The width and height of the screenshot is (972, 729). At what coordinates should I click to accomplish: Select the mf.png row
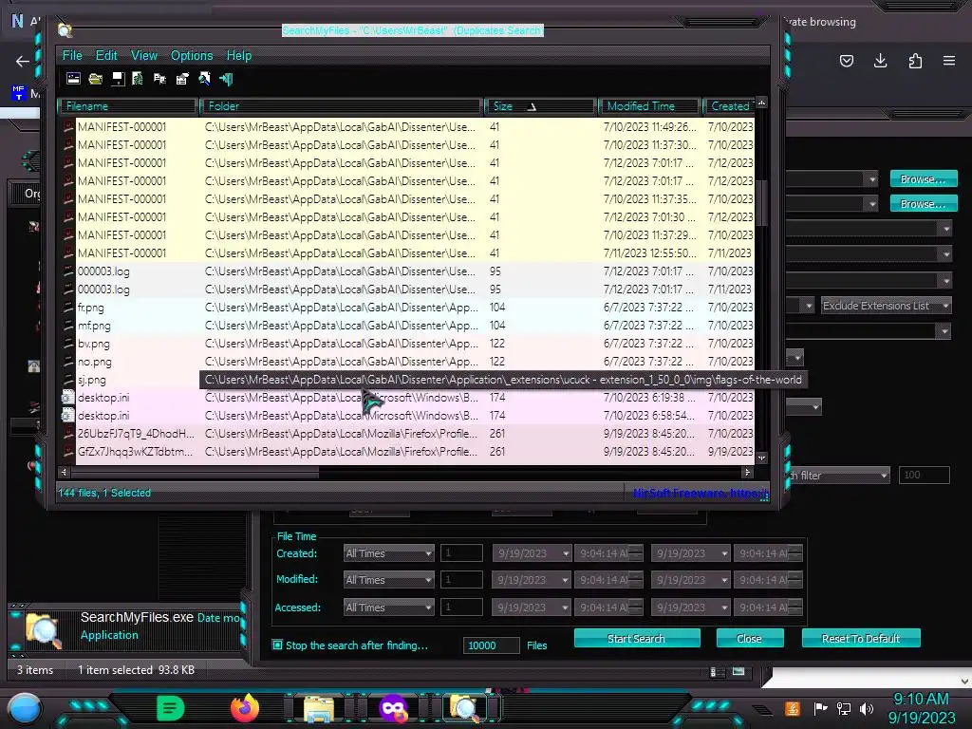(x=408, y=326)
